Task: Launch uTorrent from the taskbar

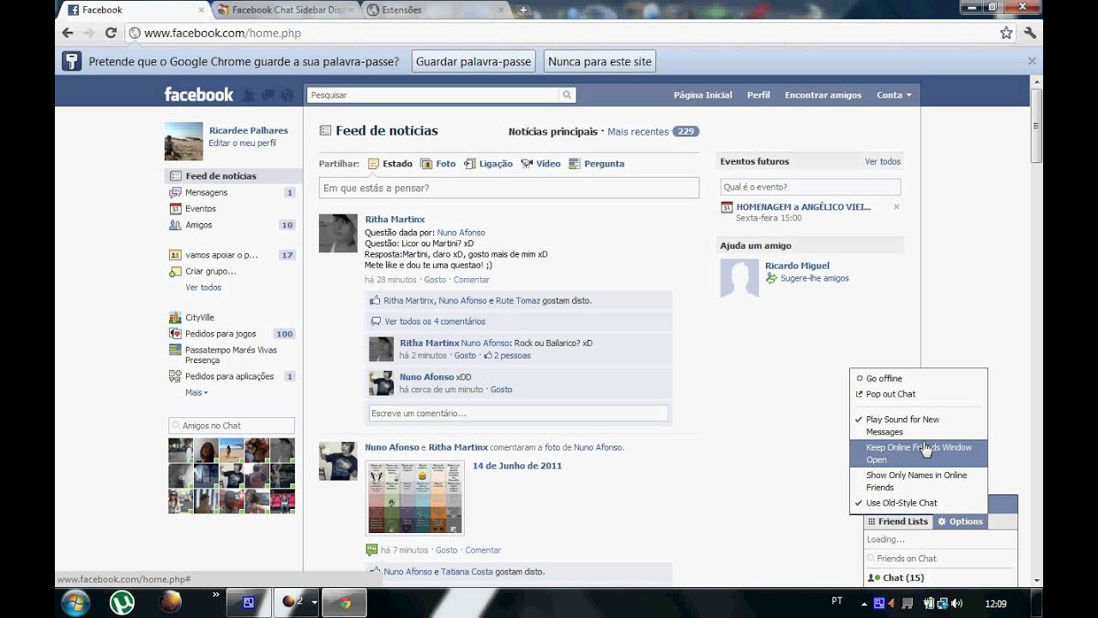Action: coord(122,603)
